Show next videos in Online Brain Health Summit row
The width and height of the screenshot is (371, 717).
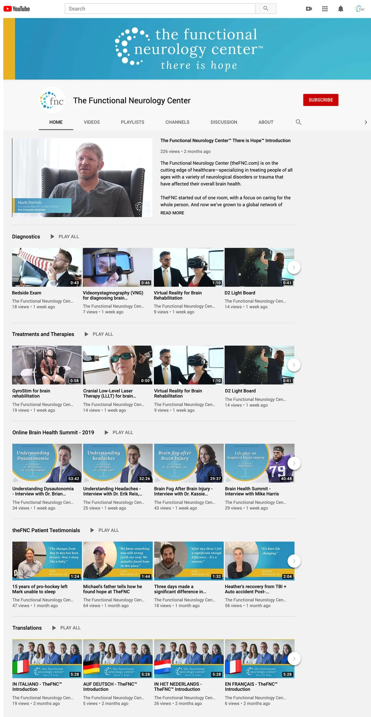click(x=294, y=463)
